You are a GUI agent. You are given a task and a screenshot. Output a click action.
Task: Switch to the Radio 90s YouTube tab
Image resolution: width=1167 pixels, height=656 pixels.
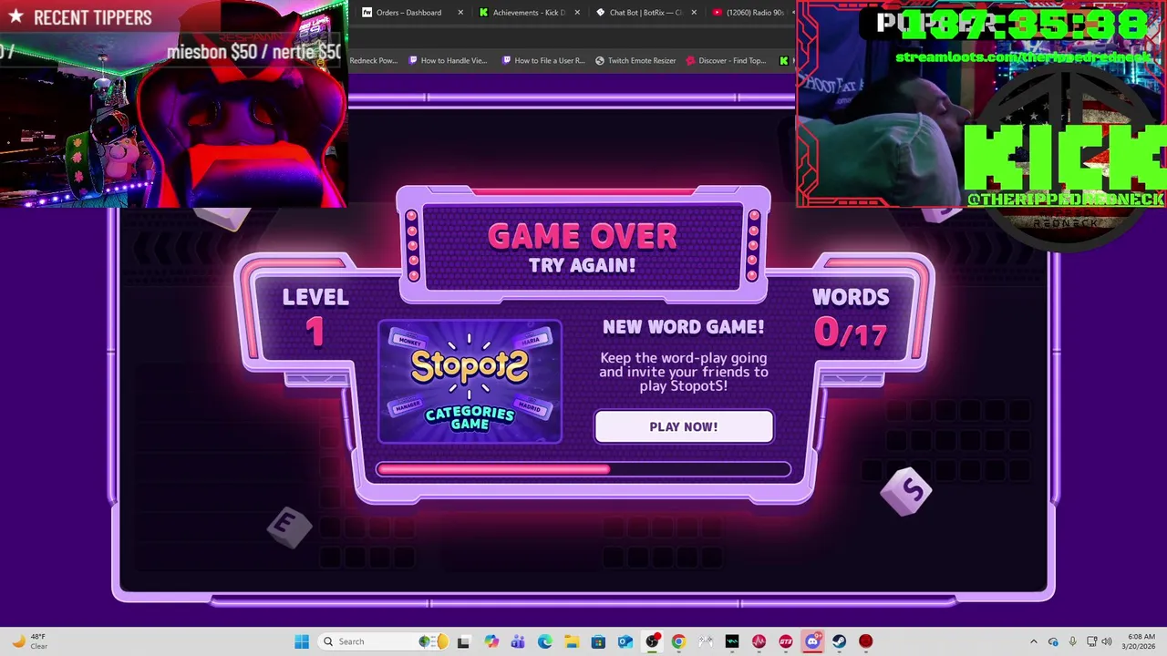[x=749, y=13]
